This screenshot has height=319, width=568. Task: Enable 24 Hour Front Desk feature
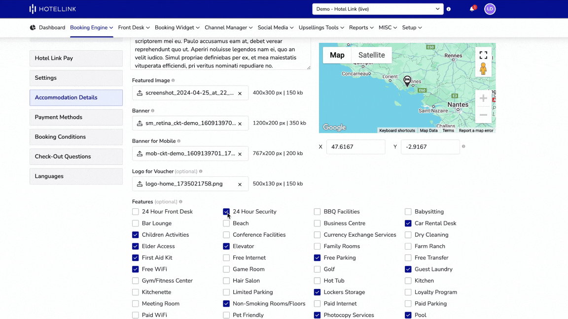136,212
